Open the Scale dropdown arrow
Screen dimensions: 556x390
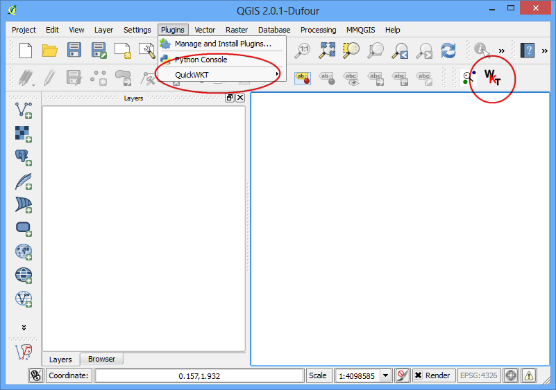(x=385, y=375)
